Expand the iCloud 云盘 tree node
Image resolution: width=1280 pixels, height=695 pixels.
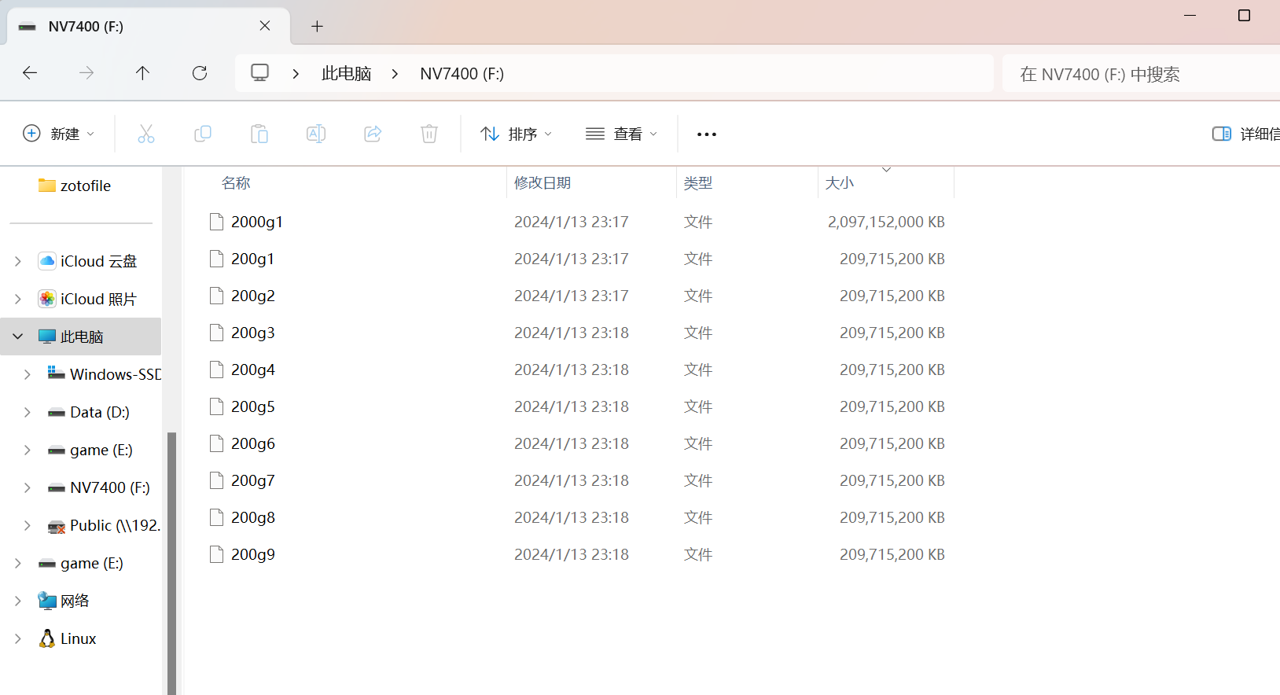18,261
